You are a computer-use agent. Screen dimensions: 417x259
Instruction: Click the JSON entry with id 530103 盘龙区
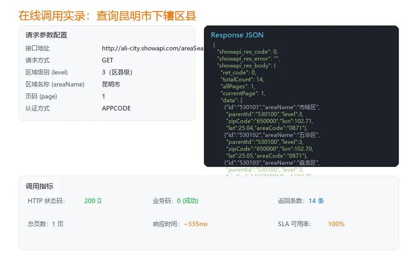pos(272,162)
